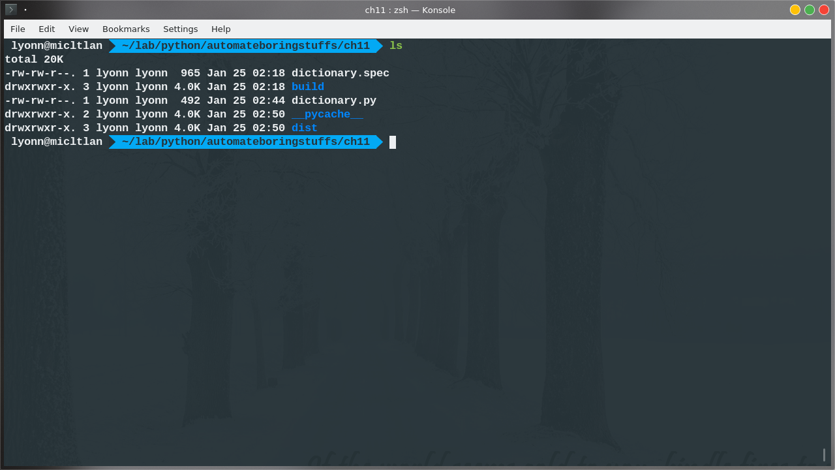Click the terminal cursor block
The image size is (835, 470).
(393, 142)
